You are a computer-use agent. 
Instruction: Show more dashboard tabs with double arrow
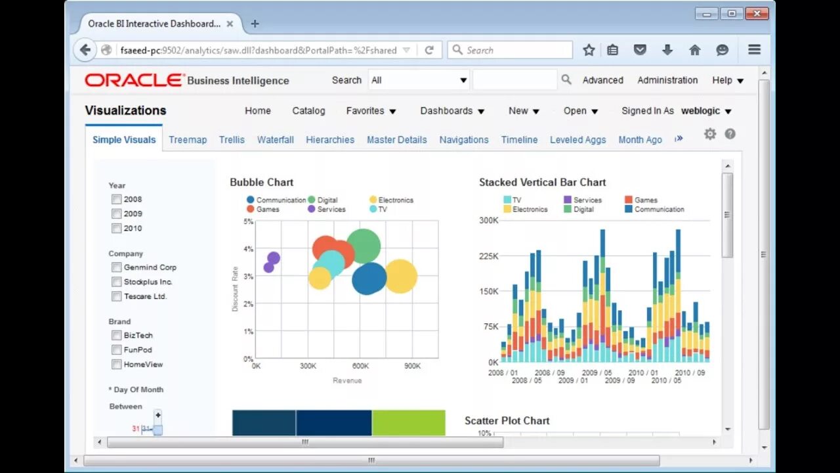[679, 139]
